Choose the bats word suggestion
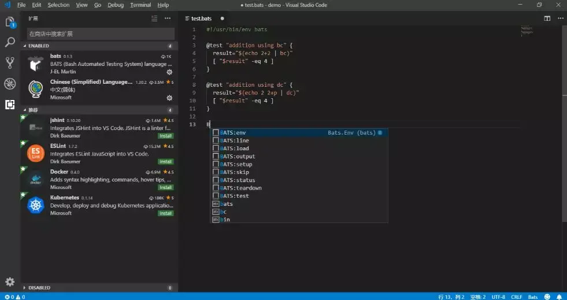This screenshot has width=567, height=300. (299, 204)
